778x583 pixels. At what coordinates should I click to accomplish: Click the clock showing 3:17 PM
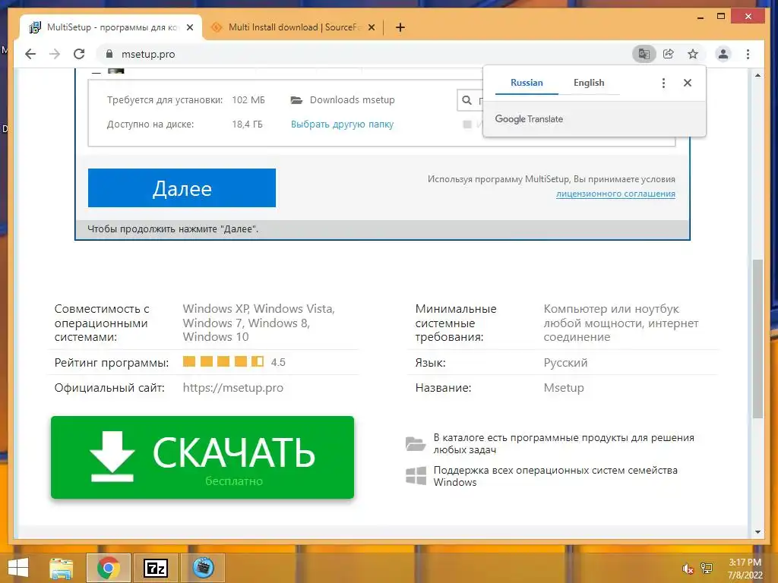745,563
